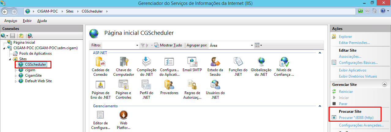Click the remove connection icon in Conexões toolbar

coord(30,36)
